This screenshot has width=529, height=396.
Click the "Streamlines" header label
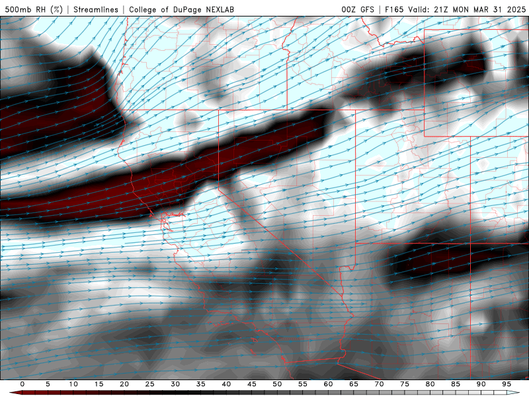coord(96,9)
